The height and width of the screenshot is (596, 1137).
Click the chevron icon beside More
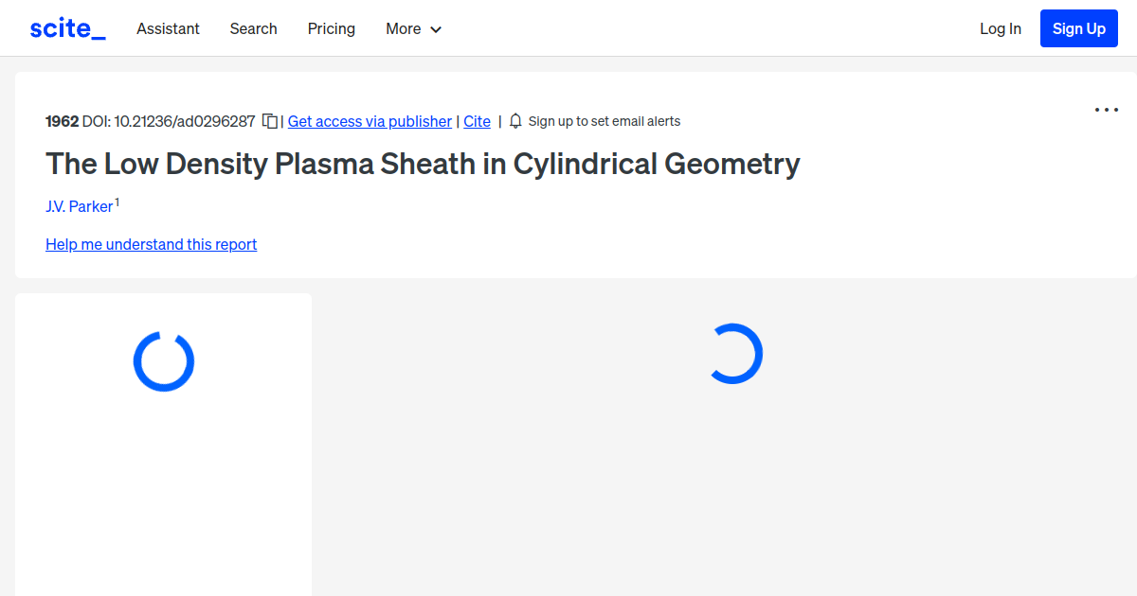point(437,29)
